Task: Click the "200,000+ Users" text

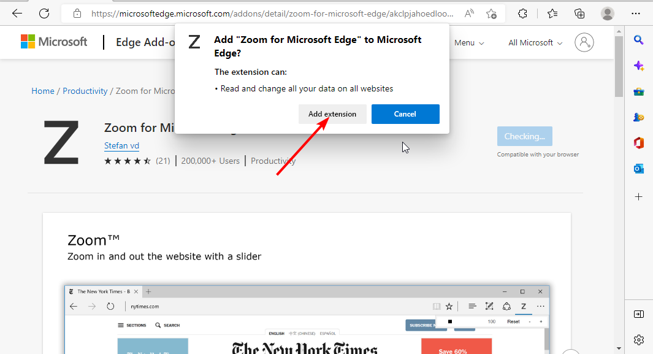Action: tap(210, 161)
